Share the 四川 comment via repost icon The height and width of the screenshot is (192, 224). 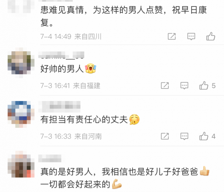pos(172,36)
